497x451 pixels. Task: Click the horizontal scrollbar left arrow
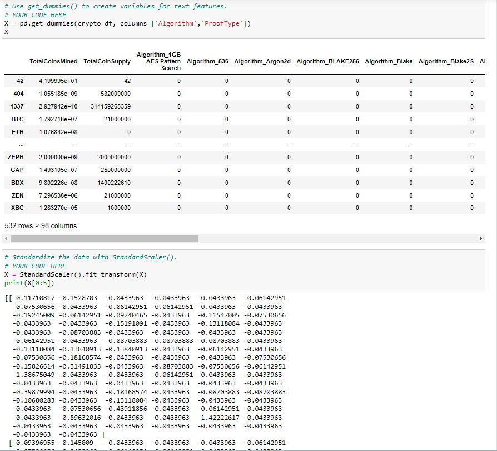6,238
